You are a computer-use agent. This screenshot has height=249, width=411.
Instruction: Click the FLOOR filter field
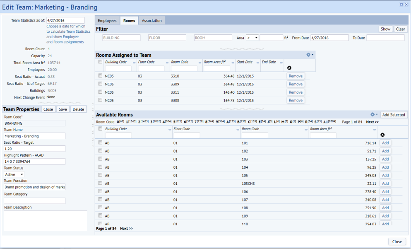coord(167,38)
